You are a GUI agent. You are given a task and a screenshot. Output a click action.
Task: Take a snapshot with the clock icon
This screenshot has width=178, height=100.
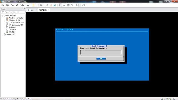click(47, 5)
